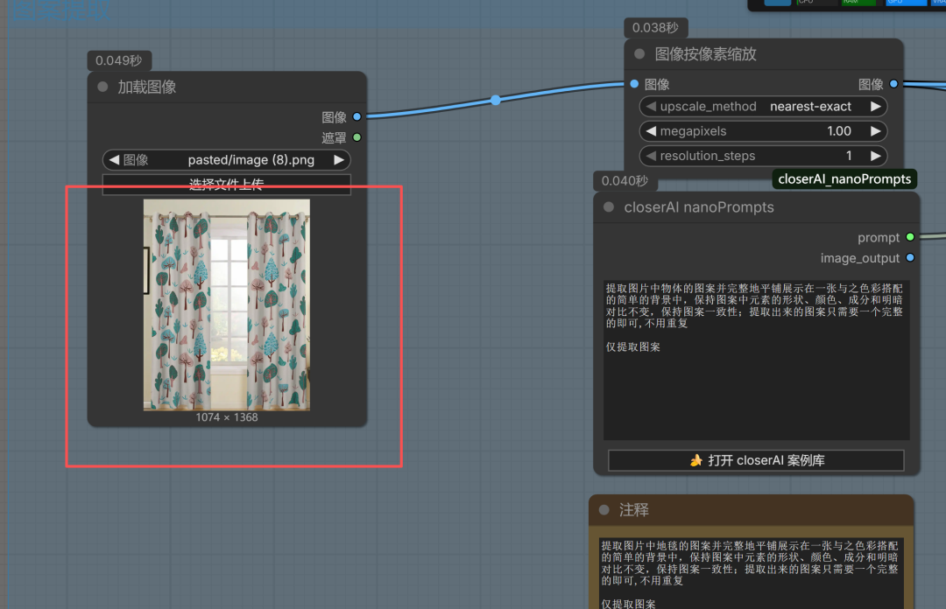Image resolution: width=946 pixels, height=609 pixels.
Task: Click the image_output blue port
Action: [x=910, y=257]
